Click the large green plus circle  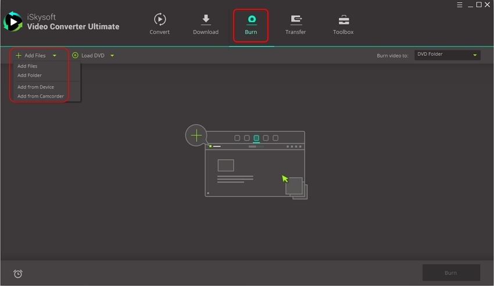point(196,135)
